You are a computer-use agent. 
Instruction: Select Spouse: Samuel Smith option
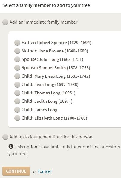[x=17, y=68]
